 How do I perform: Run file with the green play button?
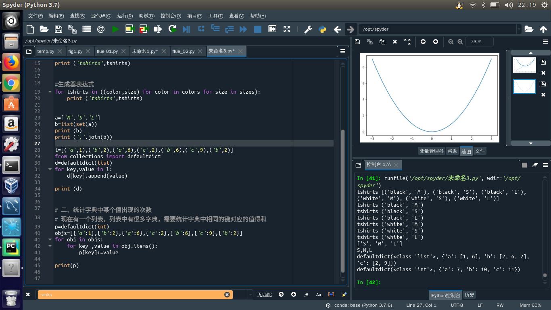click(115, 29)
